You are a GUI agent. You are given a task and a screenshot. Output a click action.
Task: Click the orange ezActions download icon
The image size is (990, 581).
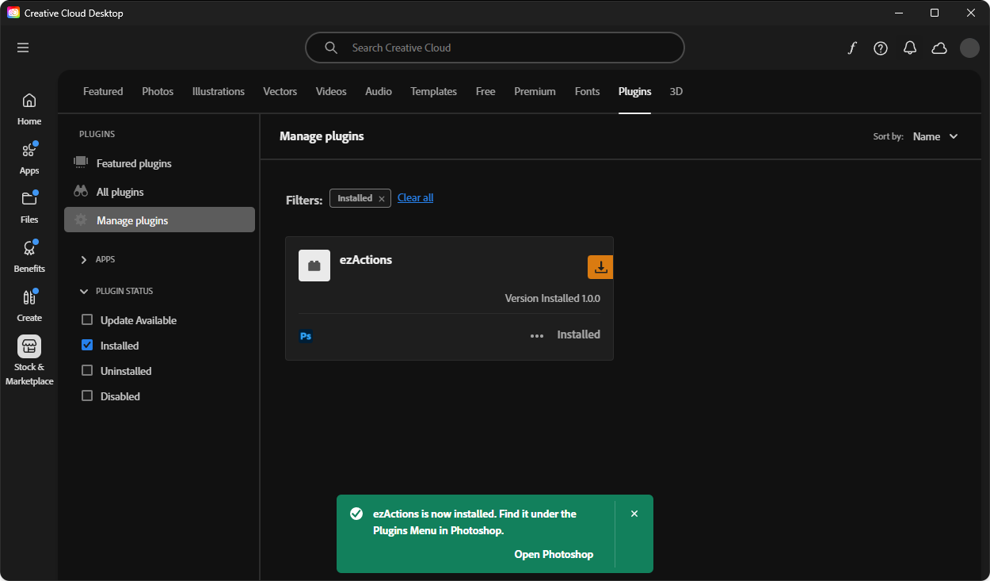click(600, 267)
